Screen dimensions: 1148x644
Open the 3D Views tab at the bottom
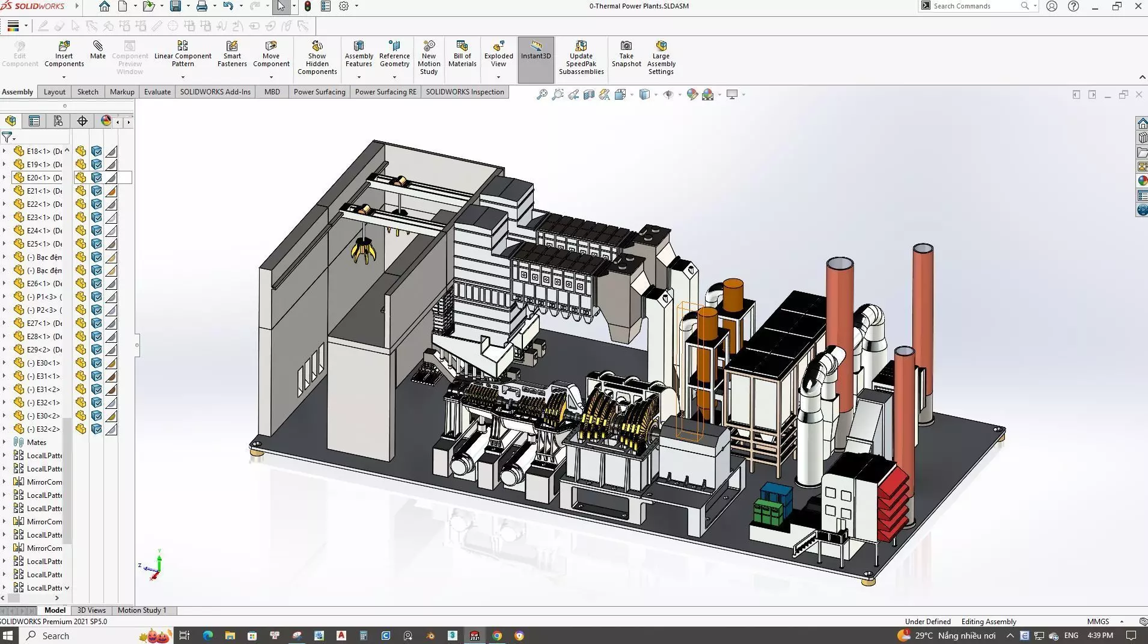coord(91,610)
